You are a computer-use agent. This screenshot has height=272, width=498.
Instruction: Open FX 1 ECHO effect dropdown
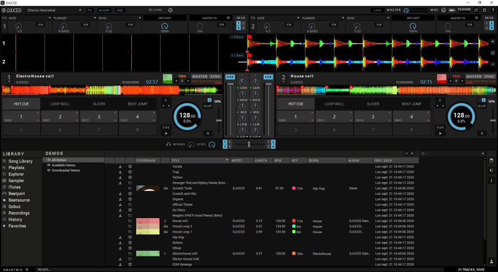click(x=120, y=18)
